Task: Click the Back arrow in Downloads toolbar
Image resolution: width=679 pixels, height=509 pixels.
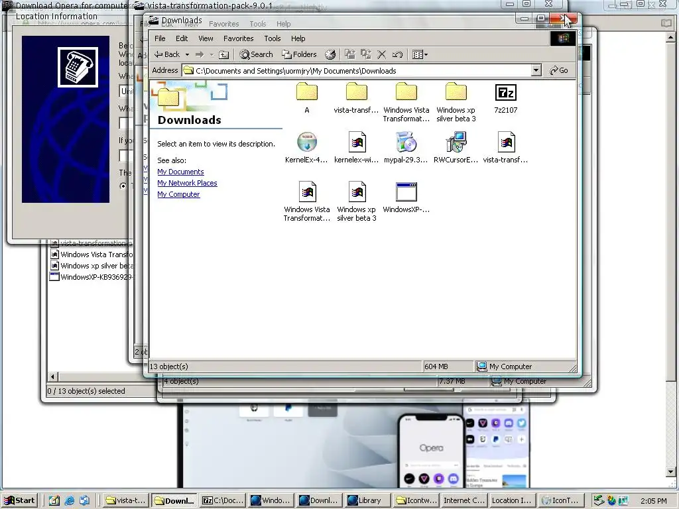Action: pos(167,54)
